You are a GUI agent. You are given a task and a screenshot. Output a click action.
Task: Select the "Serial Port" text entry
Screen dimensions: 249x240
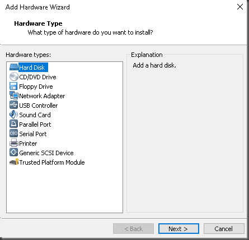[33, 134]
